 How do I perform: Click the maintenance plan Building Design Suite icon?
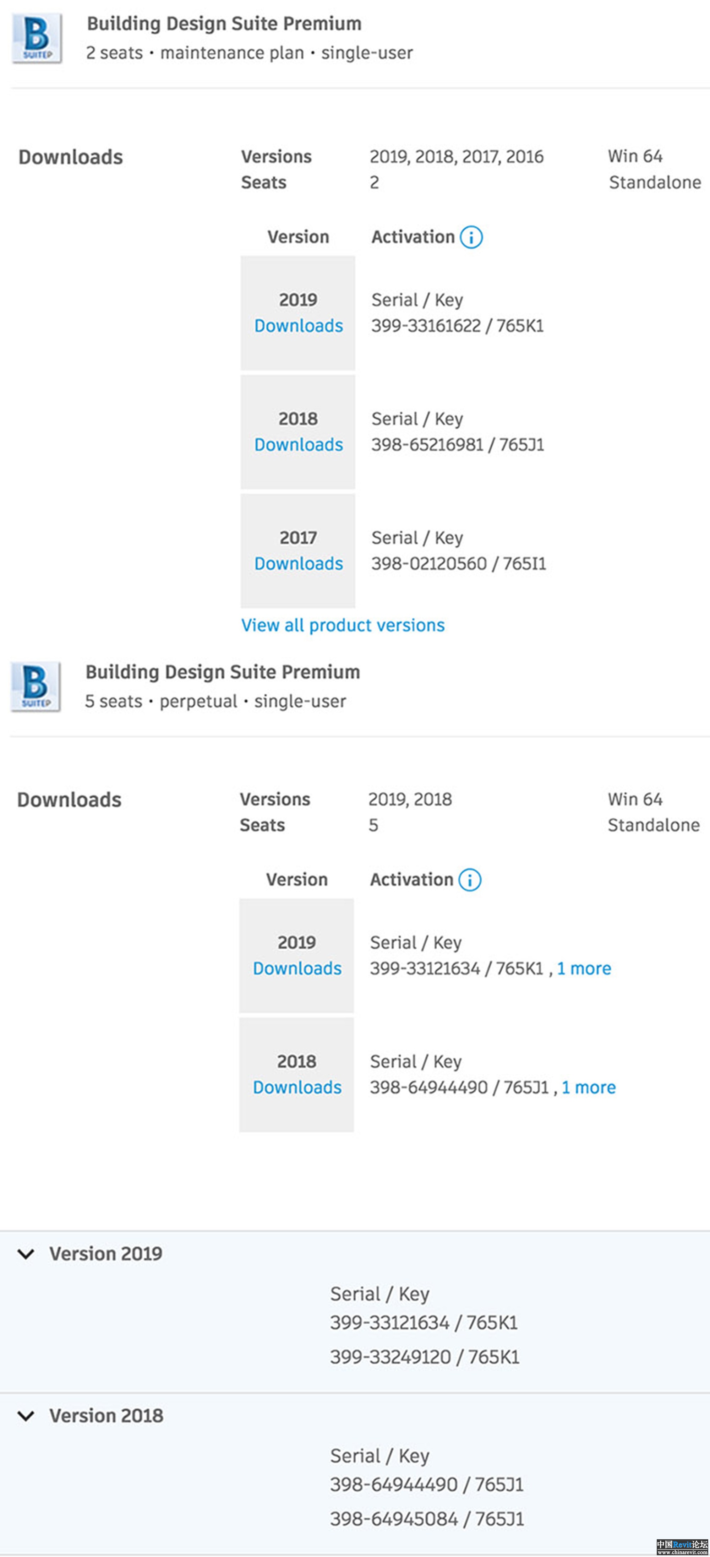(x=37, y=38)
